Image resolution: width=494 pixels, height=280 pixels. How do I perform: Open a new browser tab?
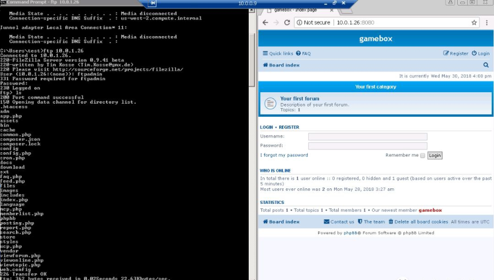347,11
